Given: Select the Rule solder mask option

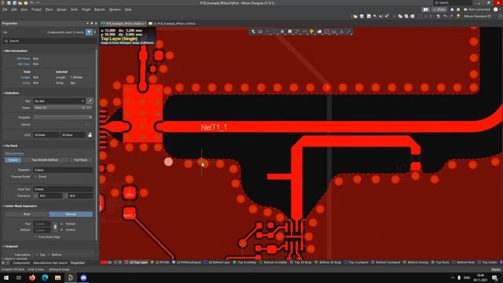Looking at the screenshot, I should pos(27,214).
